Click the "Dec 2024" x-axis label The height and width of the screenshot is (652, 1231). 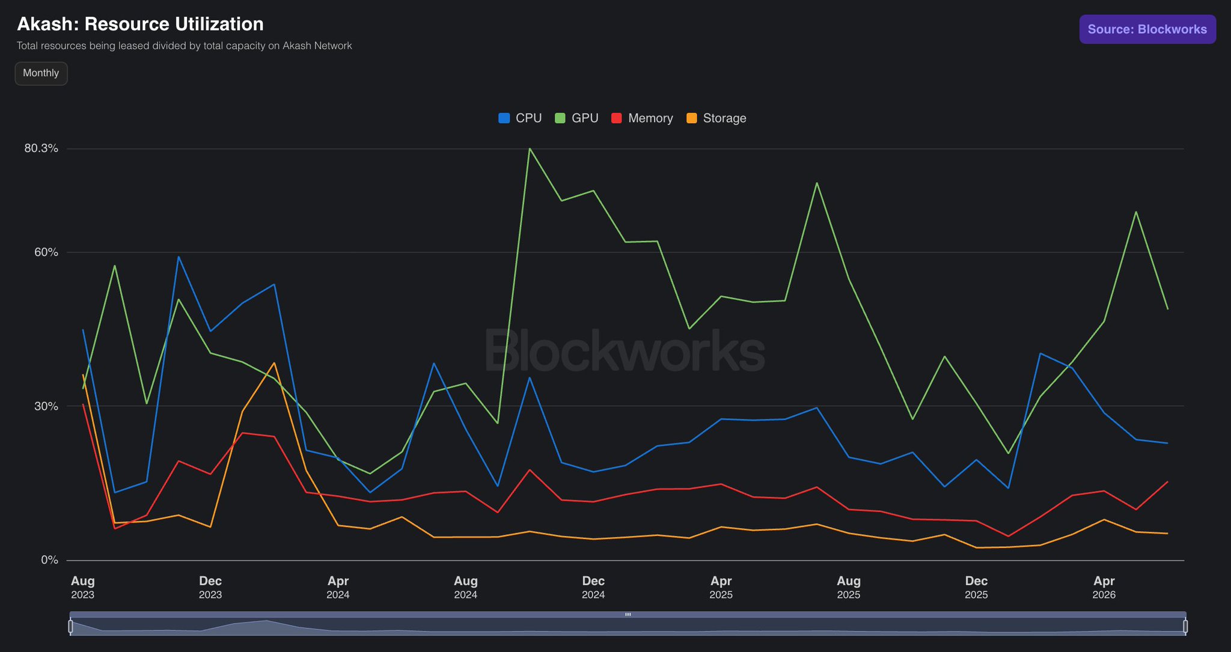(593, 588)
